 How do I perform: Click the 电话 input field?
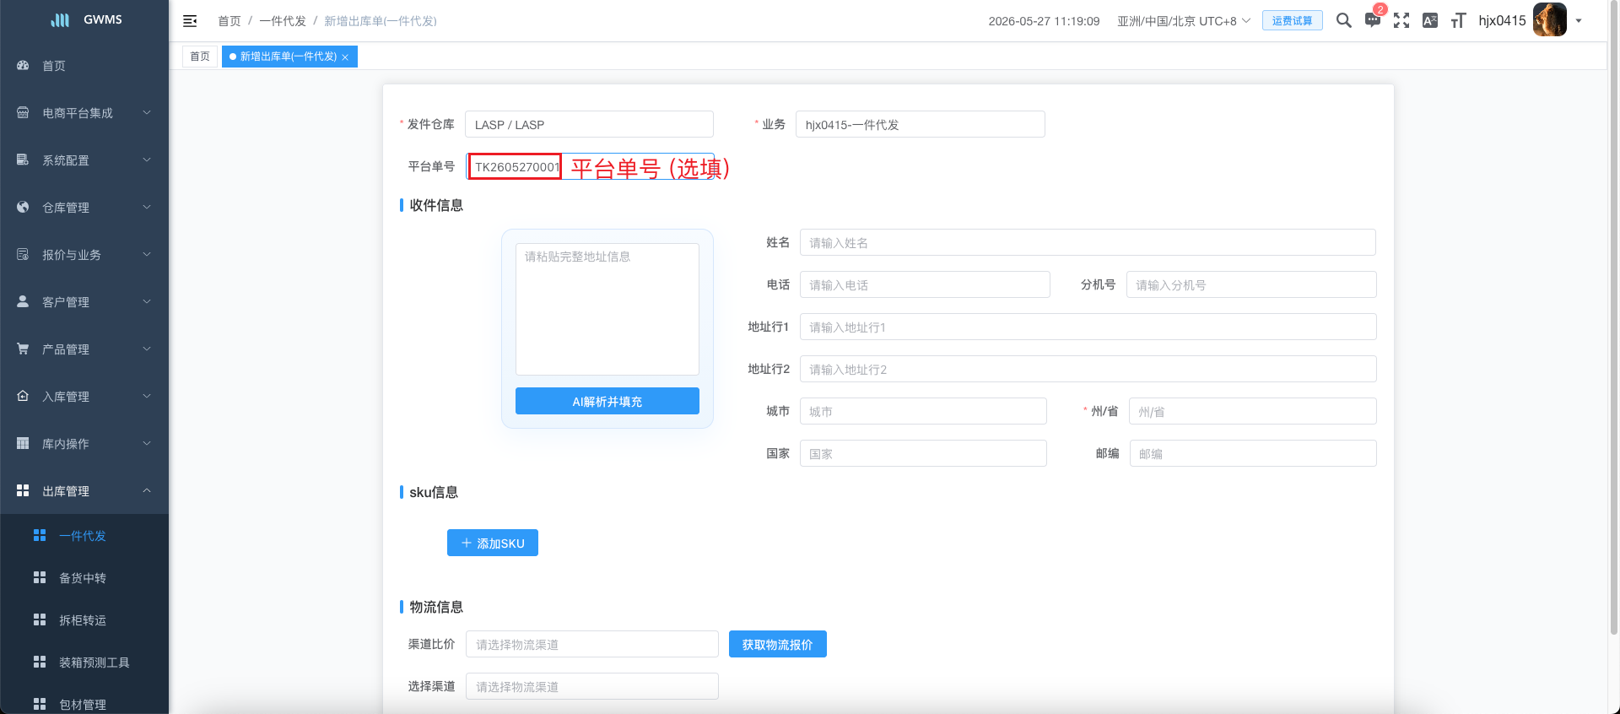[925, 284]
